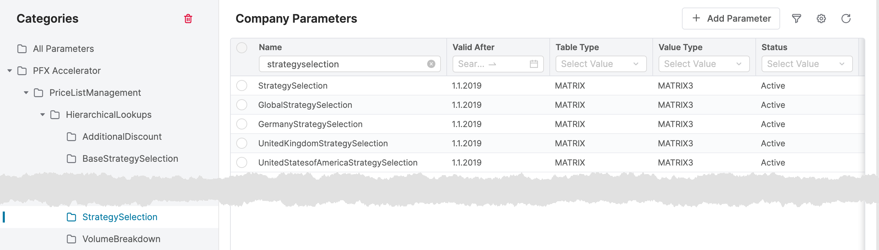
Task: Click the AdditionalDiscount folder icon
Action: tap(71, 137)
